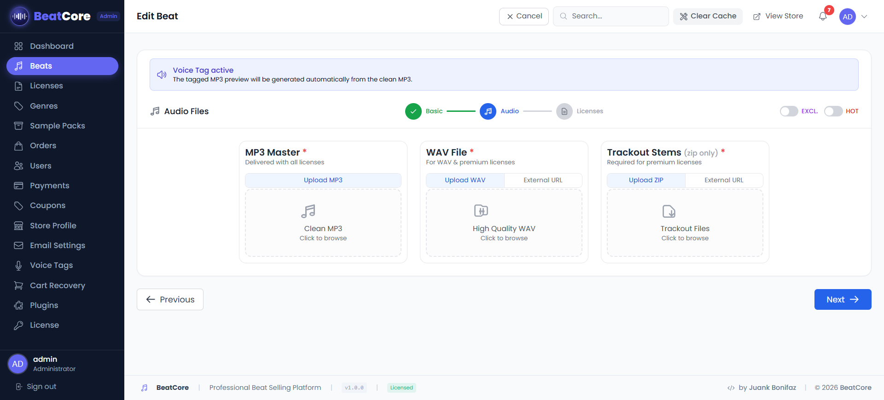The width and height of the screenshot is (884, 400).
Task: Open Voice Tags in the sidebar
Action: [51, 265]
